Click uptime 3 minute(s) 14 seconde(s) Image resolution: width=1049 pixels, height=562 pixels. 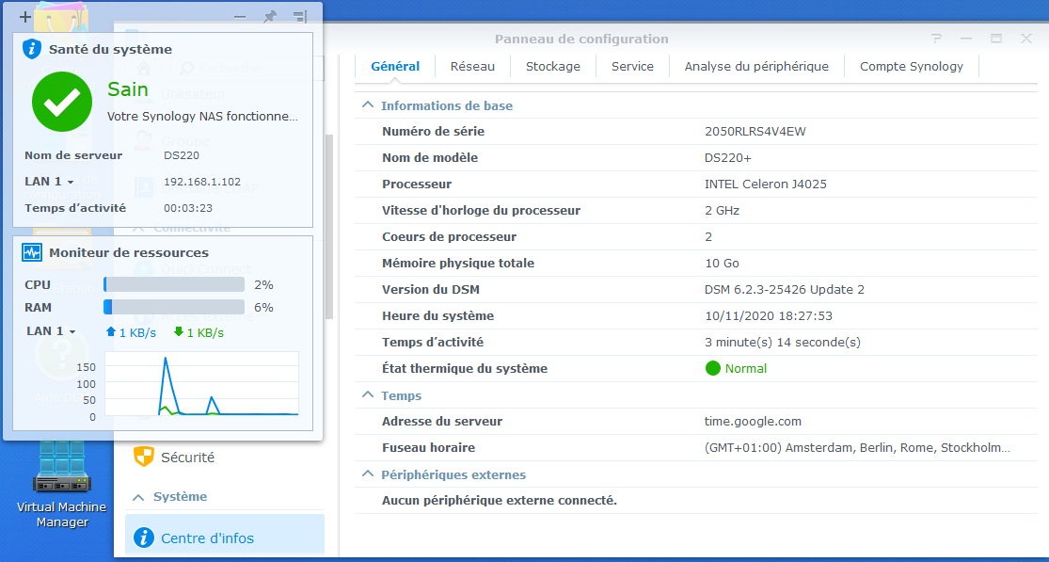pyautogui.click(x=783, y=342)
